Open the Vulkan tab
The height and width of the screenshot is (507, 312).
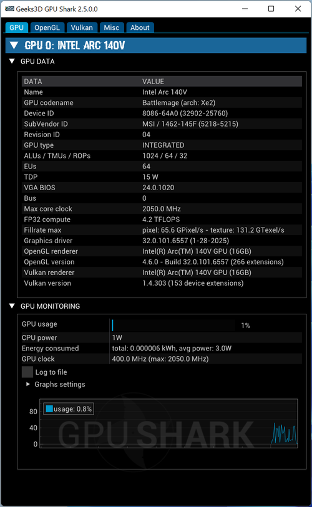(82, 27)
